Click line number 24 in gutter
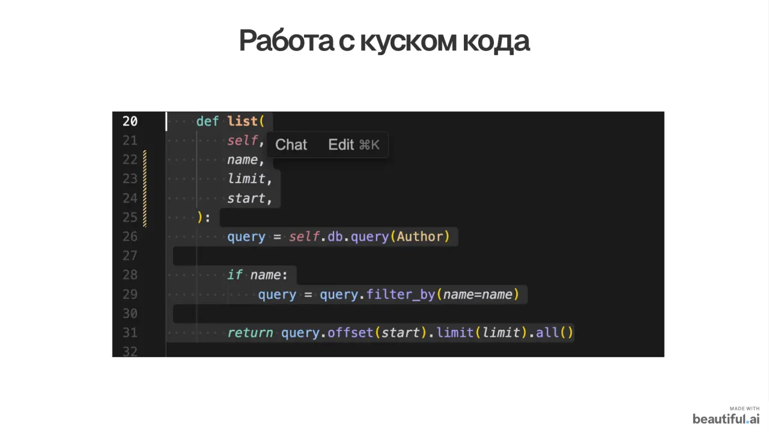This screenshot has height=432, width=769. [130, 198]
